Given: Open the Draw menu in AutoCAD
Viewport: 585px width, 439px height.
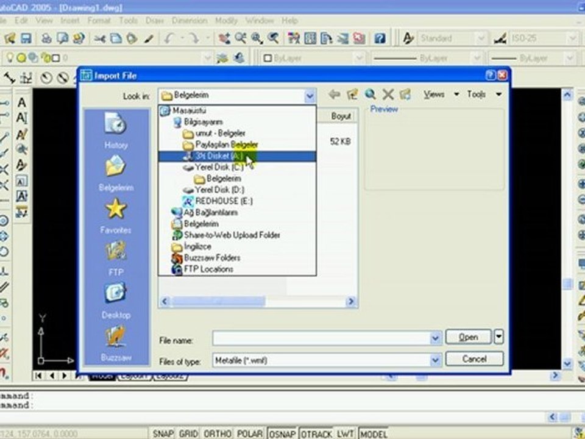Looking at the screenshot, I should click(x=154, y=21).
